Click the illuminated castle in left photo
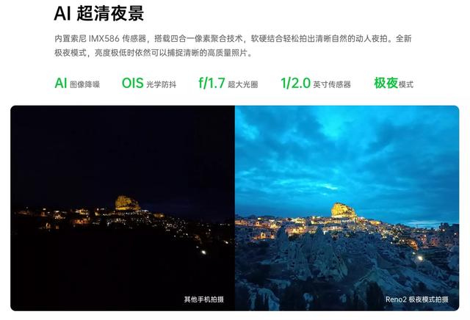 (x=127, y=203)
